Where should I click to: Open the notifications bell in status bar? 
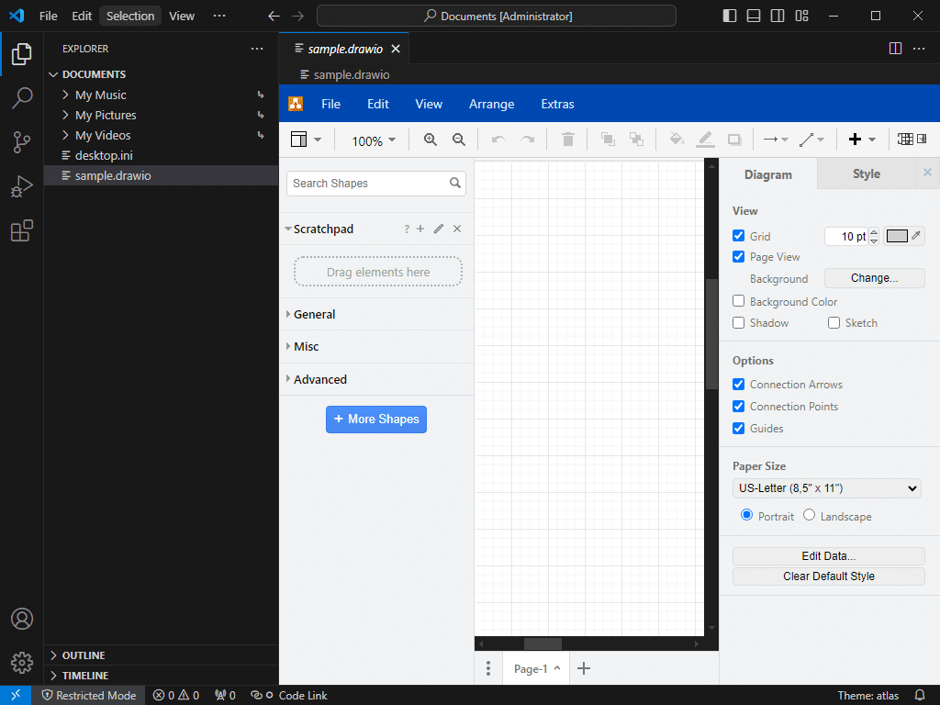919,696
